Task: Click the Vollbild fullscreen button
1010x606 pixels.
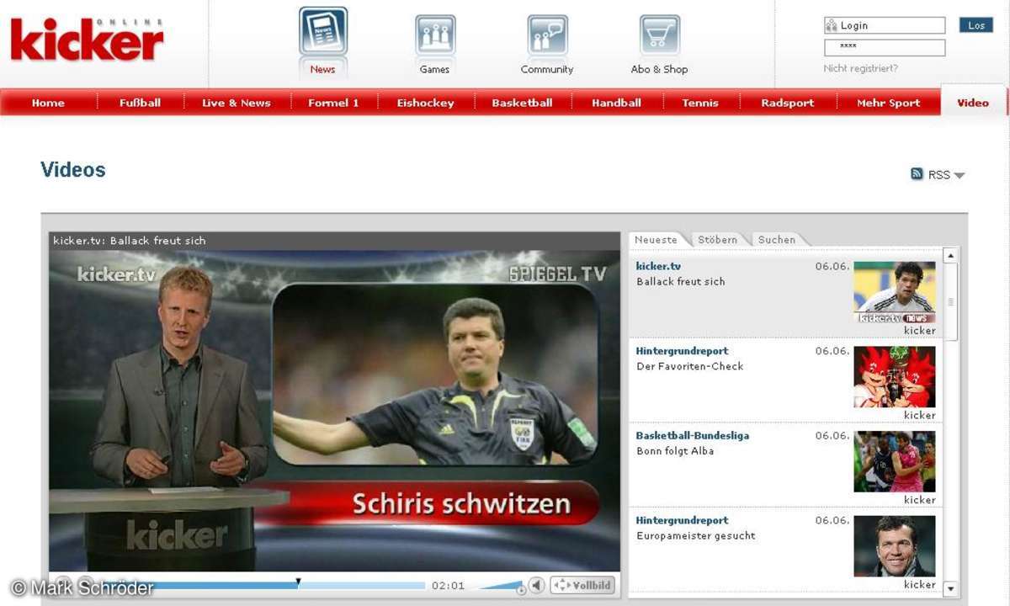Action: [x=583, y=585]
